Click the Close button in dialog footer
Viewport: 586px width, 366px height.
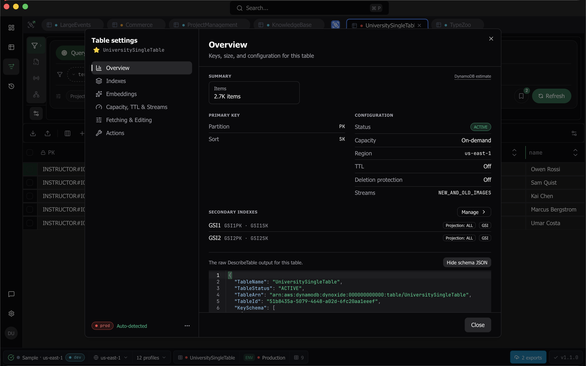coord(478,325)
